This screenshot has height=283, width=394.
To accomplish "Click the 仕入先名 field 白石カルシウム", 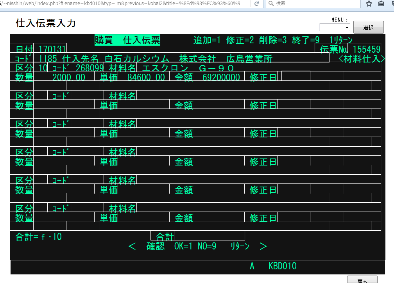I will tap(214, 59).
